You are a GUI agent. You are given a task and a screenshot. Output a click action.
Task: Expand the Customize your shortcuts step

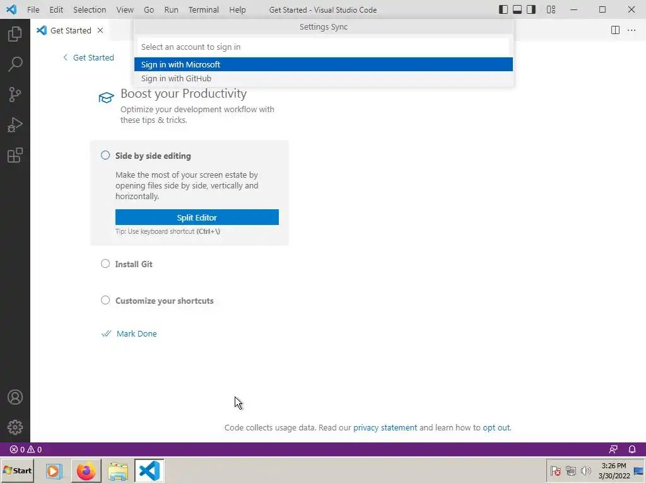pos(165,301)
